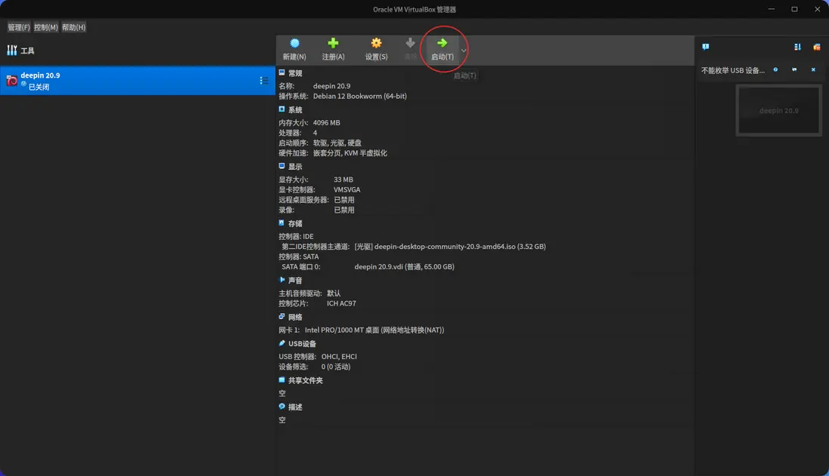
Task: Open the 声音 audio section header
Action: click(295, 281)
